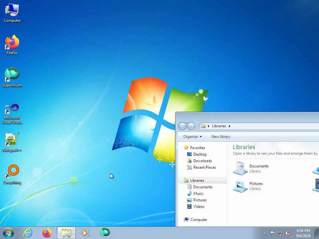The image size is (319, 239).
Task: Click the Music note icon in the tree
Action: tap(189, 193)
